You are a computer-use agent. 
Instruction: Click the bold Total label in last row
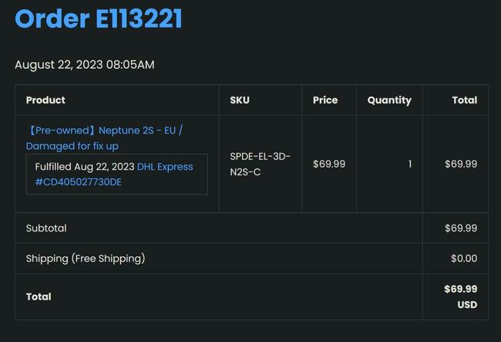[39, 296]
